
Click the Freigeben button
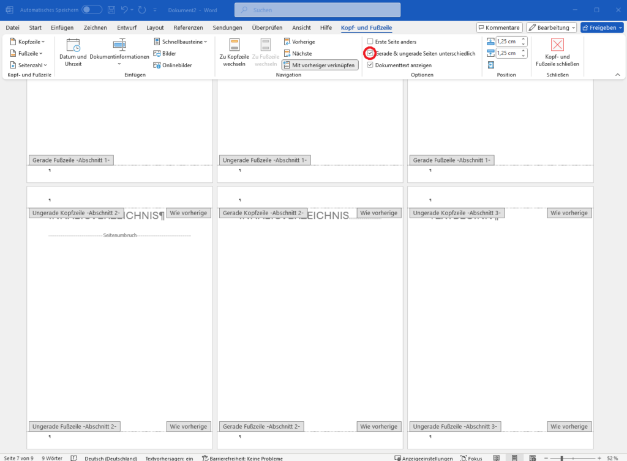click(602, 28)
